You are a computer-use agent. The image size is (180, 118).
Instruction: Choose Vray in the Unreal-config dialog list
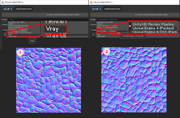pyautogui.click(x=99, y=35)
